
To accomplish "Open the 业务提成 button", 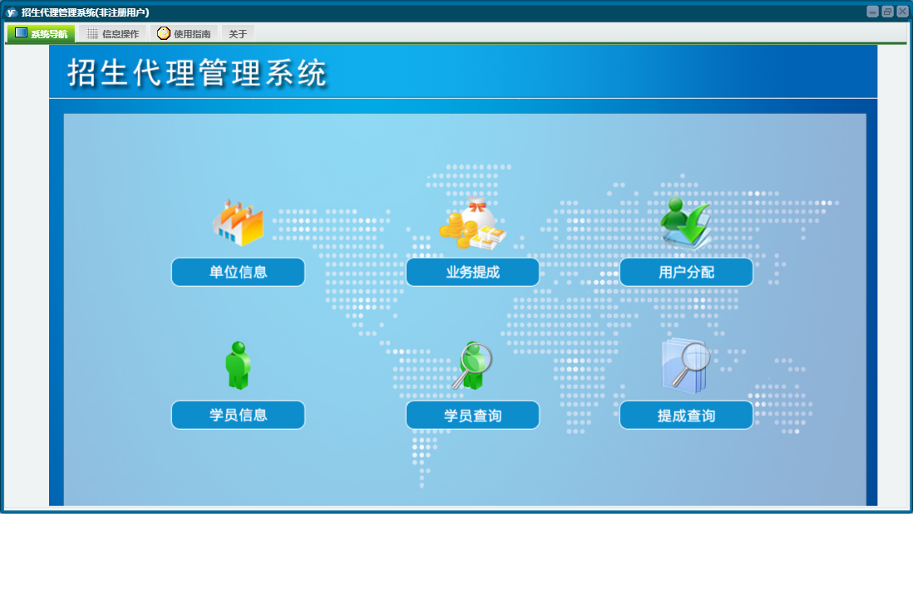I will [x=472, y=272].
